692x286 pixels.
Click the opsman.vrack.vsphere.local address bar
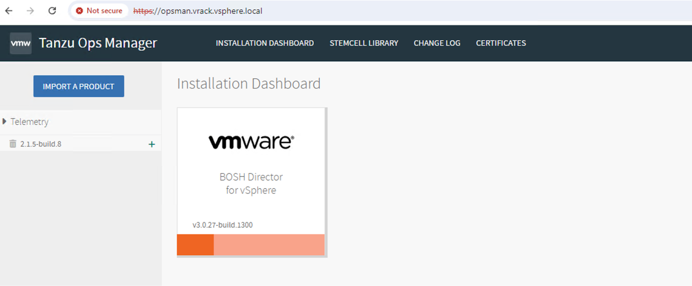coord(198,11)
